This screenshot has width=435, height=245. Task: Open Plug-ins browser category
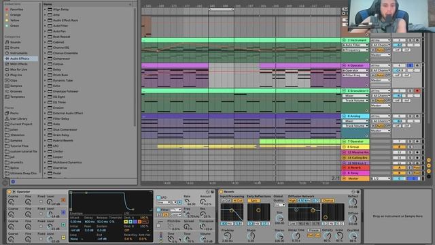tap(16, 75)
